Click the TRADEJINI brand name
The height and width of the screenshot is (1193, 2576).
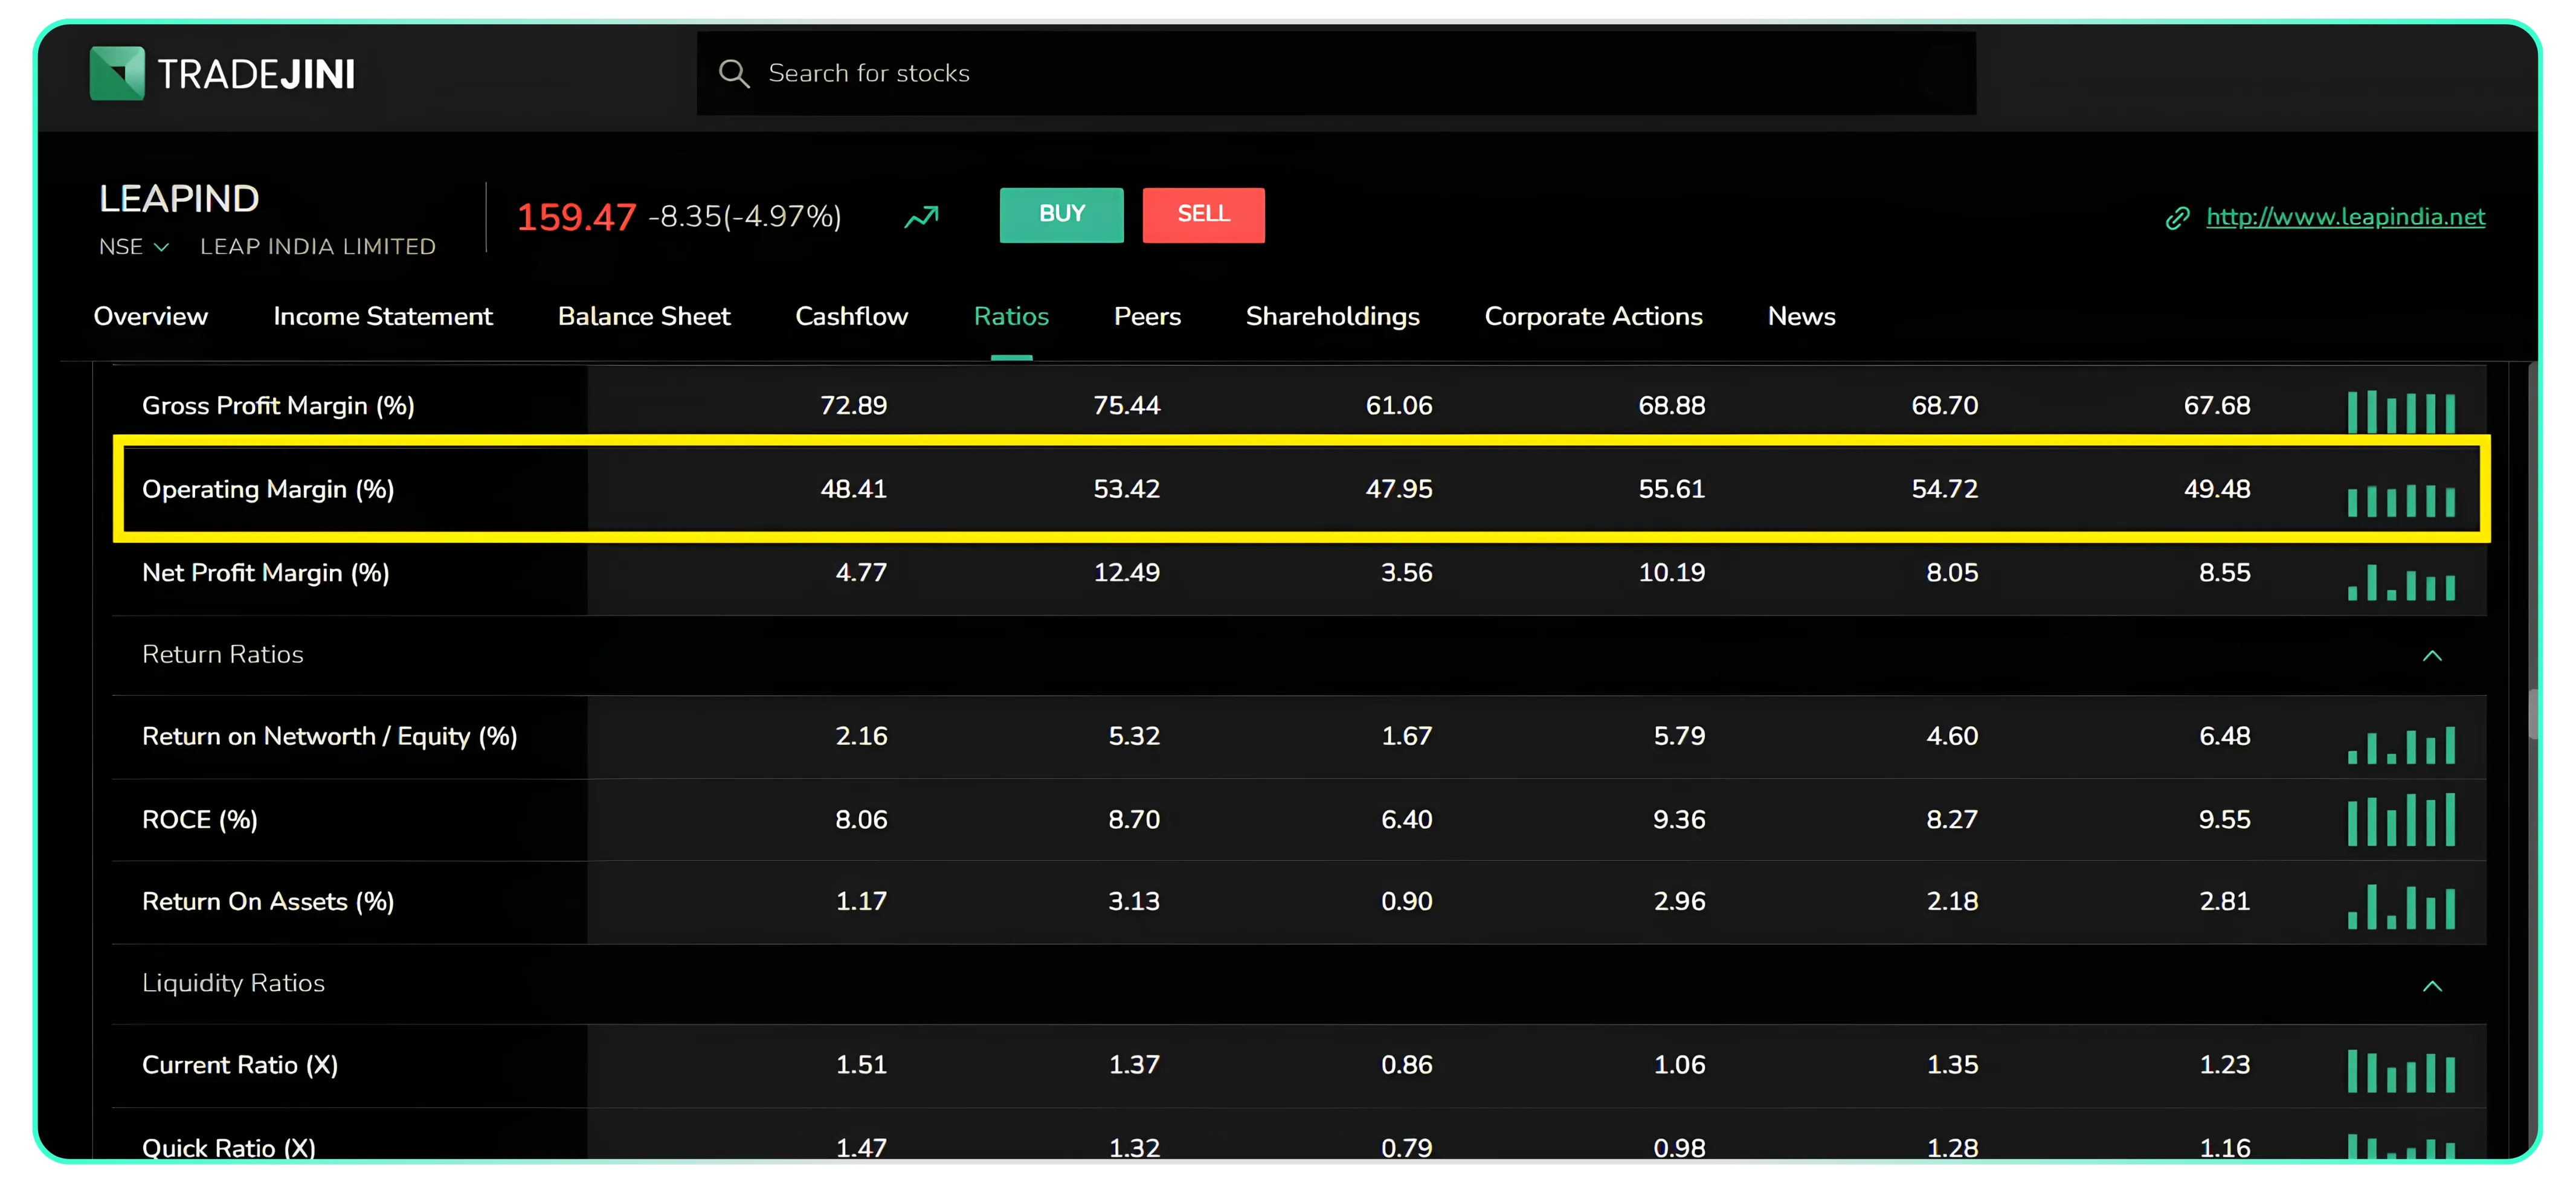point(256,74)
